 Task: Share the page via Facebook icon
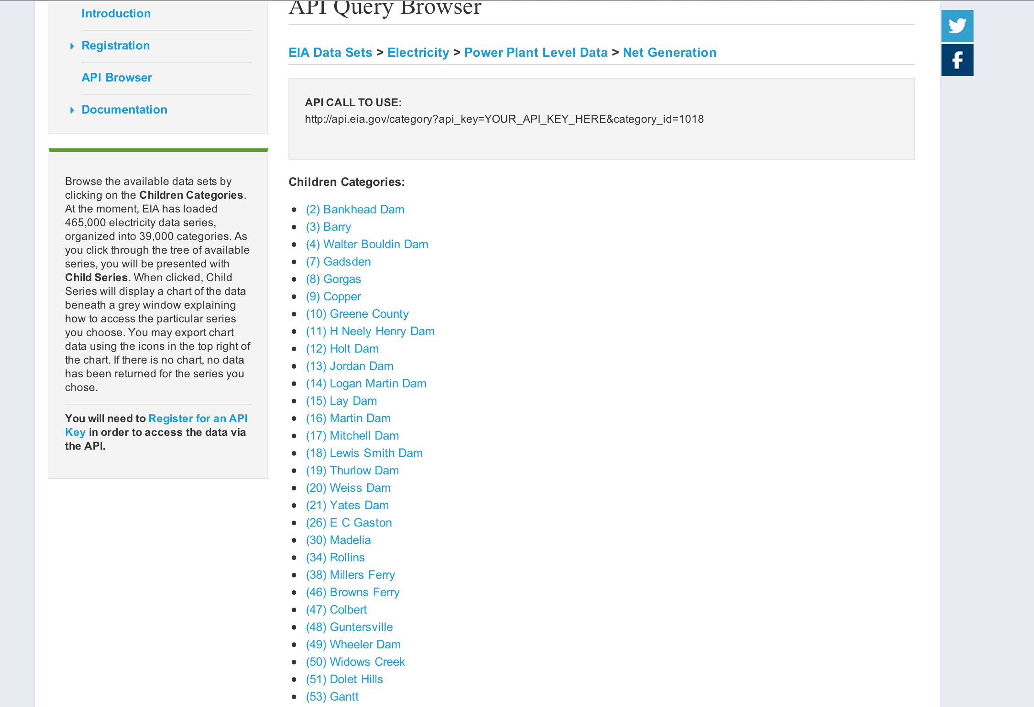coord(957,60)
